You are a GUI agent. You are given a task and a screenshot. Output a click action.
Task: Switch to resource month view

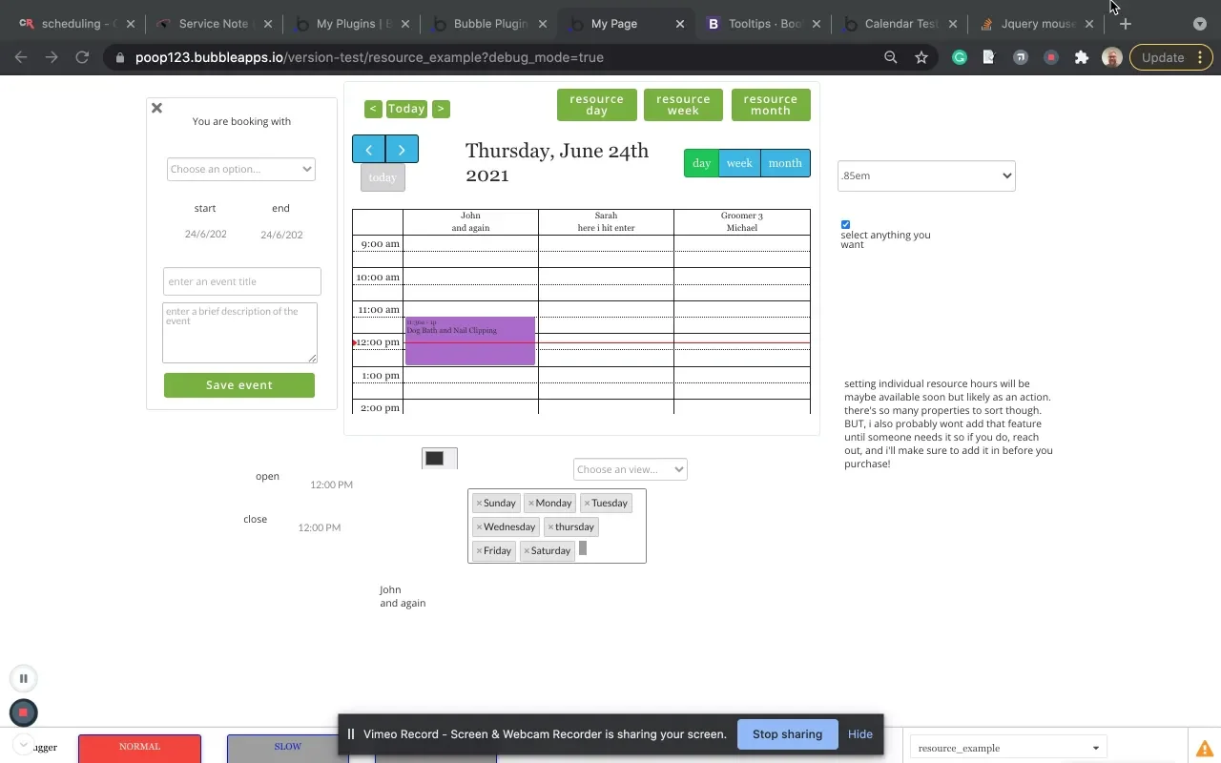point(771,105)
